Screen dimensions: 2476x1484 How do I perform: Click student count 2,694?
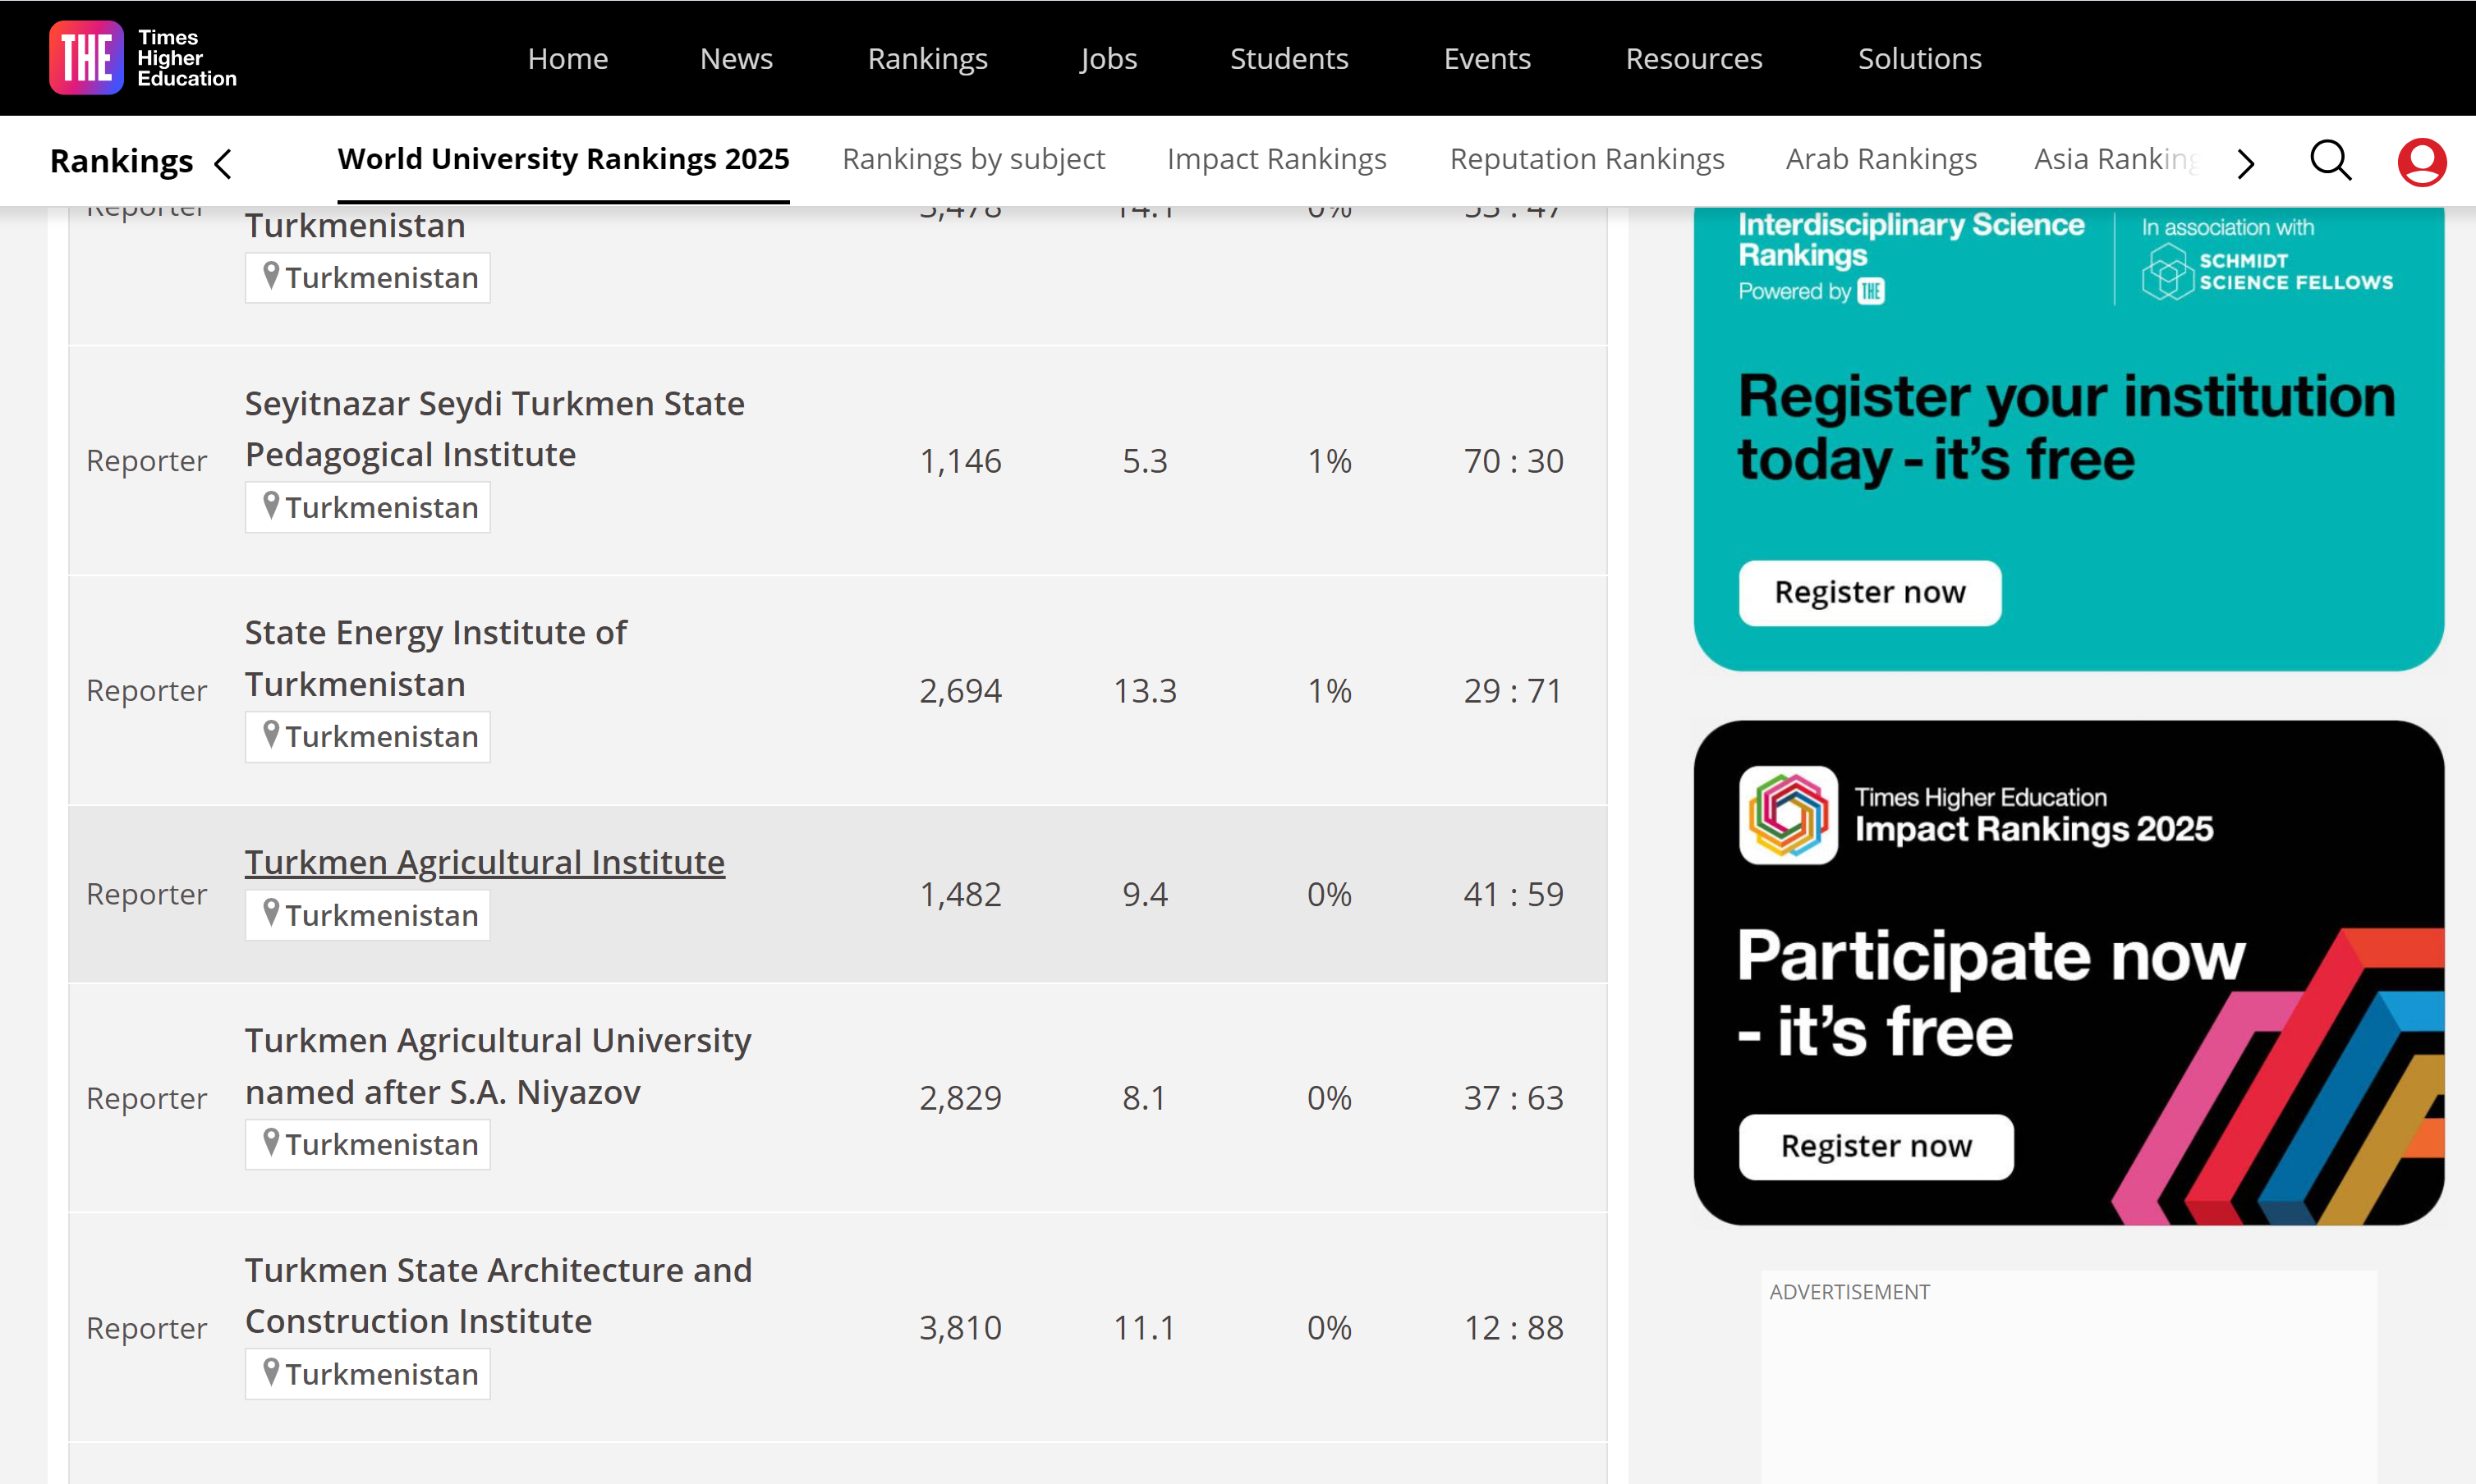959,691
